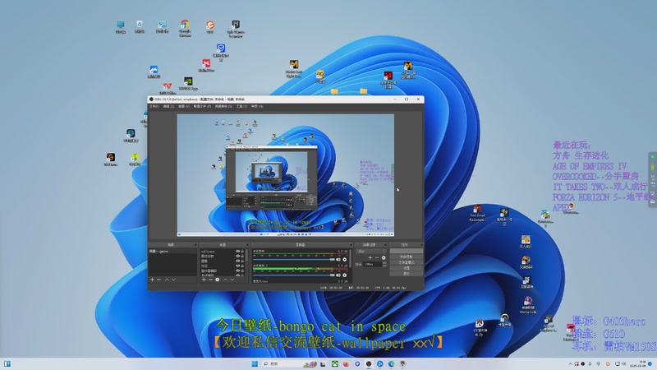657x370 pixels.
Task: Show hidden icons with the system tray chevron
Action: point(570,363)
